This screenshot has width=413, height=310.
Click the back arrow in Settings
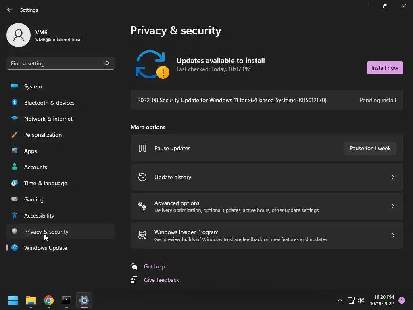tap(10, 10)
